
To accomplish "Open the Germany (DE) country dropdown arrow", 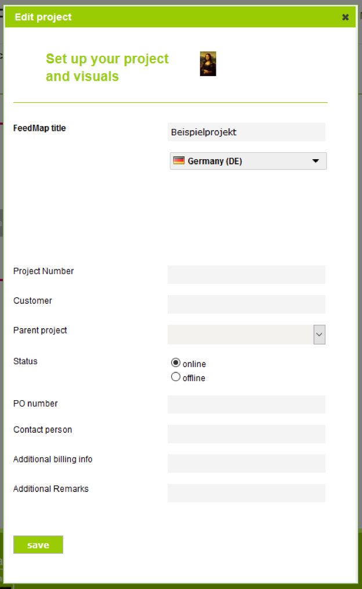I will [x=316, y=161].
